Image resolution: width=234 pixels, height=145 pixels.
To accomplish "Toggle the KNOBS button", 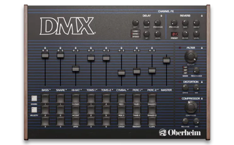I will click(x=34, y=98).
